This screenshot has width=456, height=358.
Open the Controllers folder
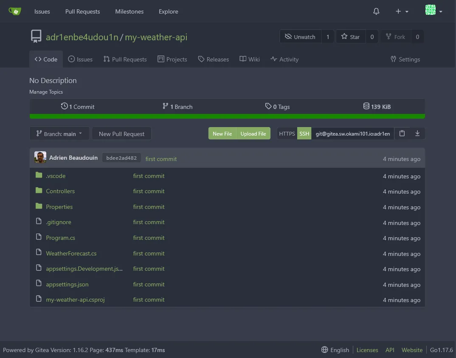[x=60, y=191]
